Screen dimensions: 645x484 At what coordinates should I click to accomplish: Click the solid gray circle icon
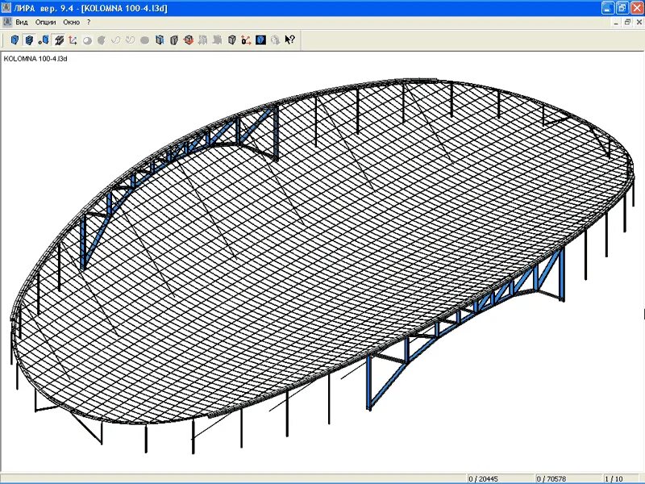[x=144, y=40]
